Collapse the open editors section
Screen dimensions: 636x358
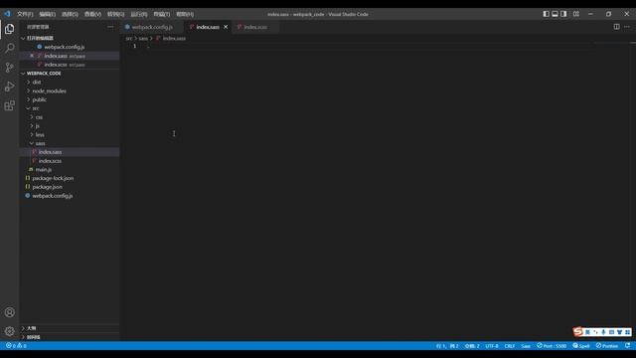[x=23, y=38]
